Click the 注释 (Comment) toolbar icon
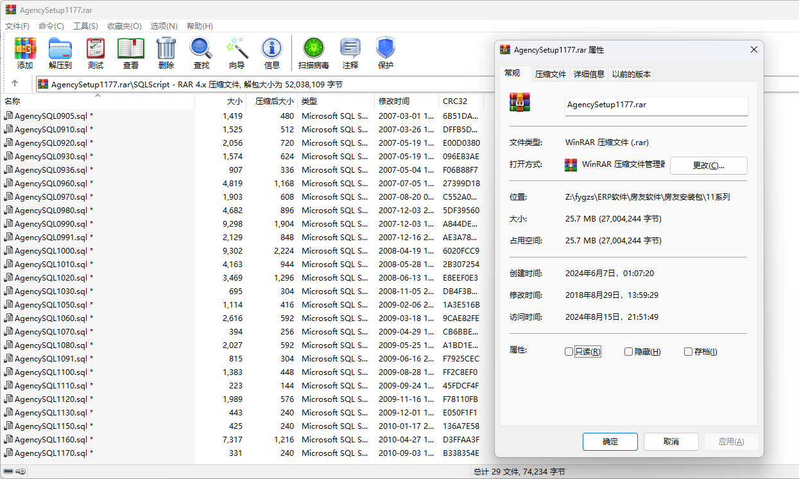The image size is (799, 479). (x=350, y=48)
